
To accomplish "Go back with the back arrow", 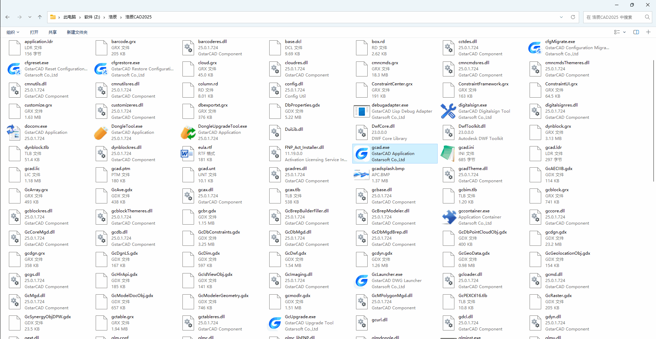I will point(8,17).
